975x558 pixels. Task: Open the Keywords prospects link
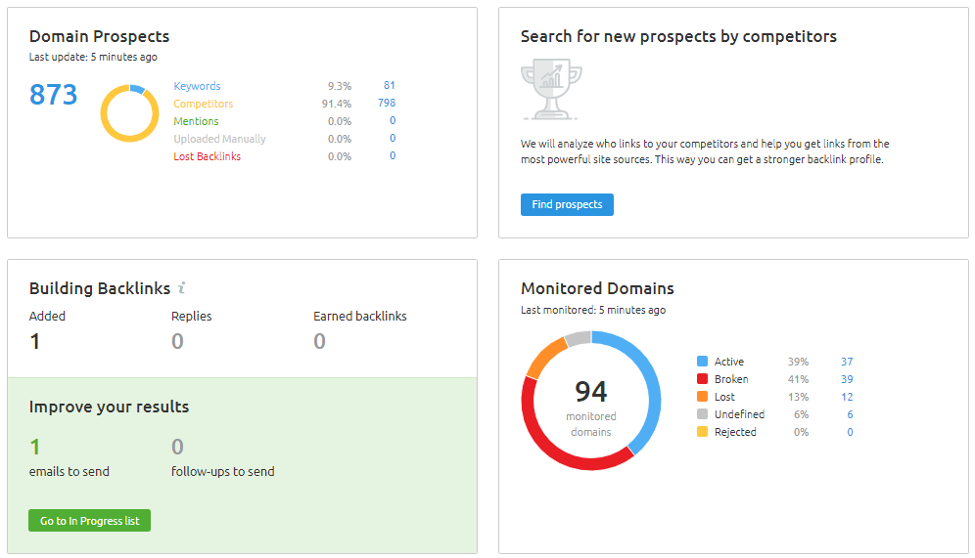point(197,86)
